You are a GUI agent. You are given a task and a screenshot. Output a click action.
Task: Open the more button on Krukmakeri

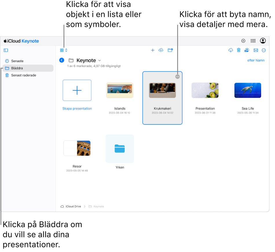click(x=177, y=77)
